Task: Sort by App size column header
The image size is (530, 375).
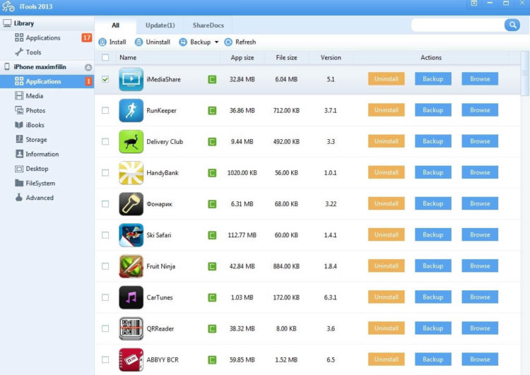Action: pyautogui.click(x=242, y=57)
